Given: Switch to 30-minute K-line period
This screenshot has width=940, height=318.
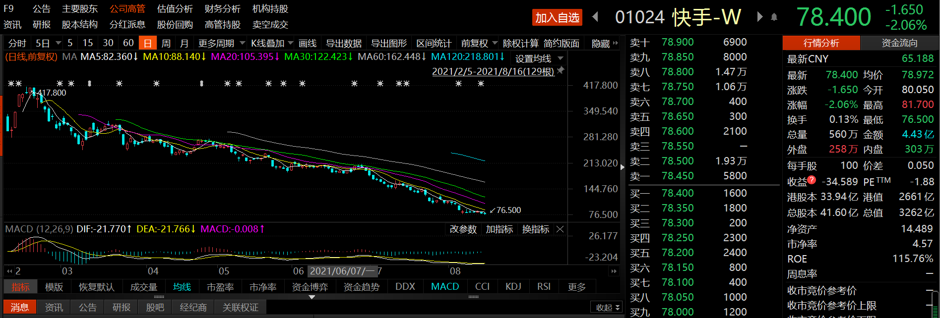Looking at the screenshot, I should (108, 43).
